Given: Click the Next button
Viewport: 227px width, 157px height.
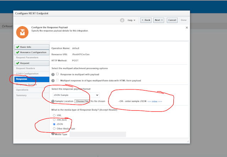Looking at the screenshot, I should click(x=159, y=20).
